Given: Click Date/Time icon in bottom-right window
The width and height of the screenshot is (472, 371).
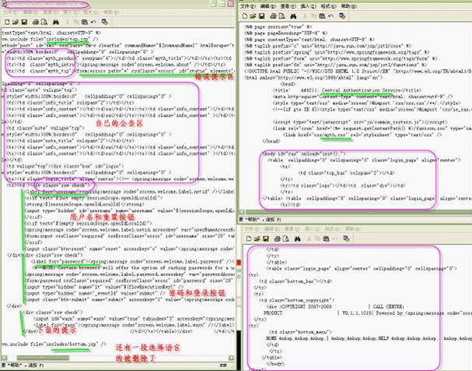Looking at the screenshot, I should (x=346, y=239).
